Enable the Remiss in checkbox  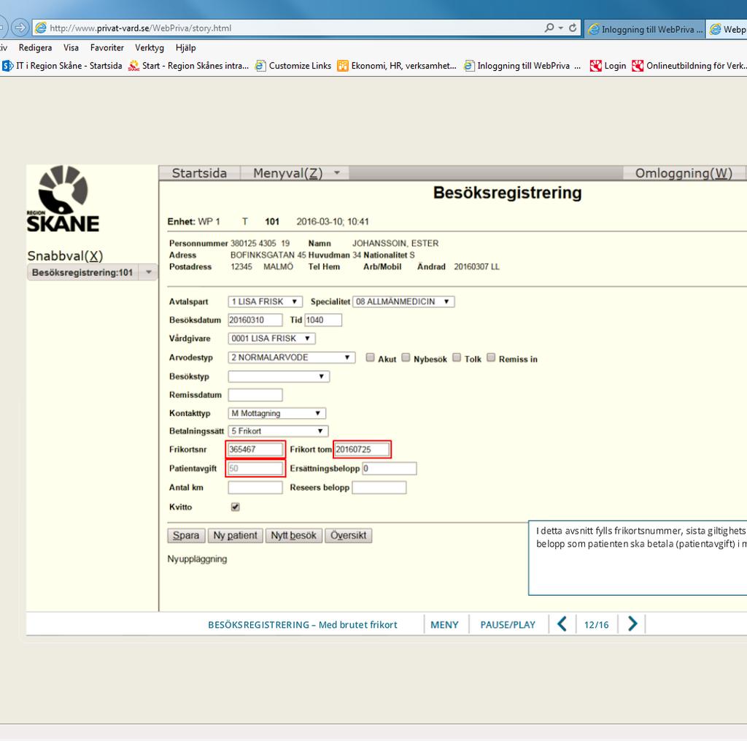tap(491, 358)
